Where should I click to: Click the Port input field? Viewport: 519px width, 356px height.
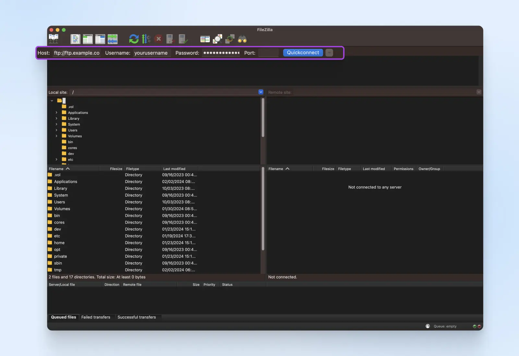tap(269, 53)
